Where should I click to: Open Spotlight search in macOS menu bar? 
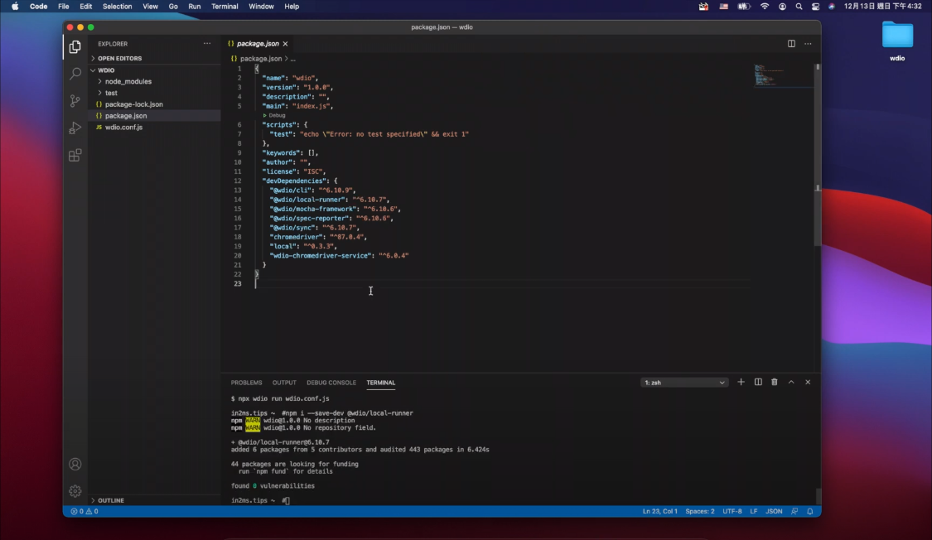pos(799,7)
